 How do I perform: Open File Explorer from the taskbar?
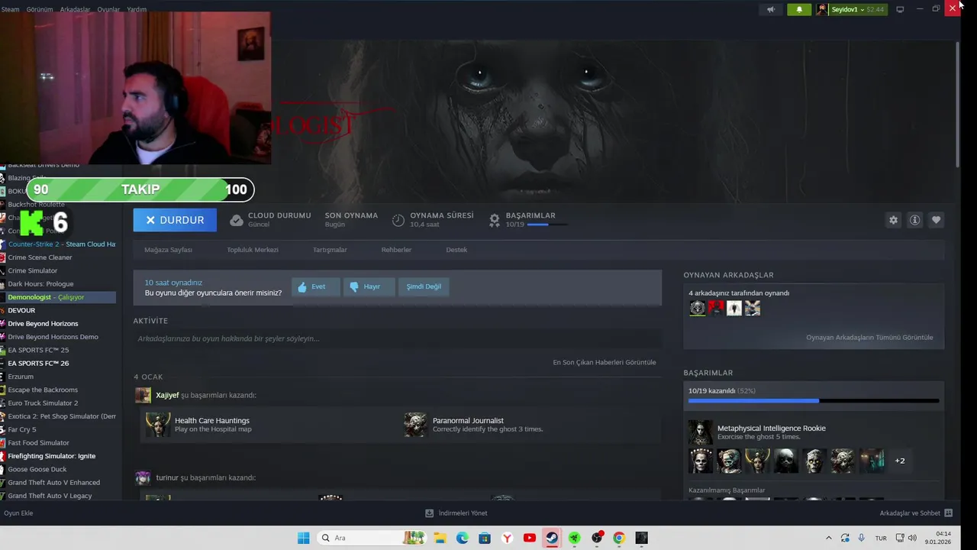click(x=440, y=538)
